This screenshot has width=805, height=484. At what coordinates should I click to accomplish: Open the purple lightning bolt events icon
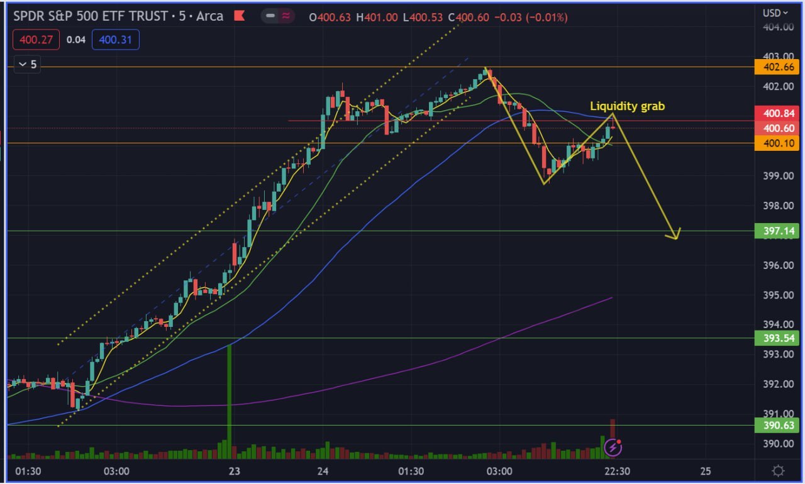613,447
